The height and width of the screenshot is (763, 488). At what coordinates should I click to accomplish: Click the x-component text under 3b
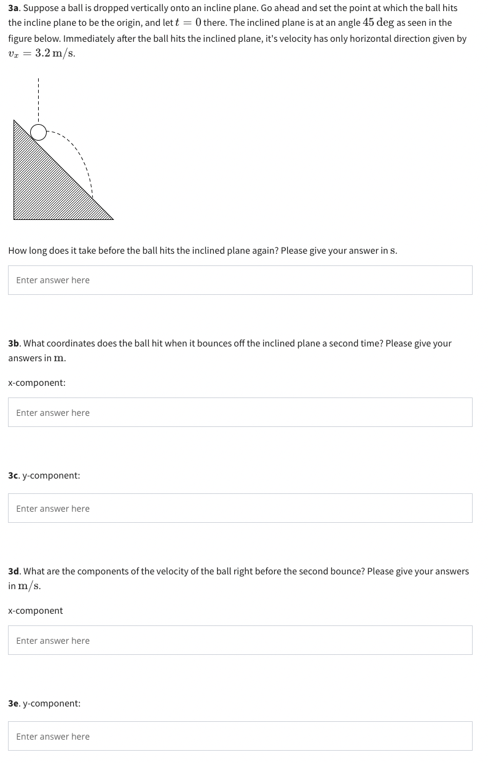[x=36, y=382]
